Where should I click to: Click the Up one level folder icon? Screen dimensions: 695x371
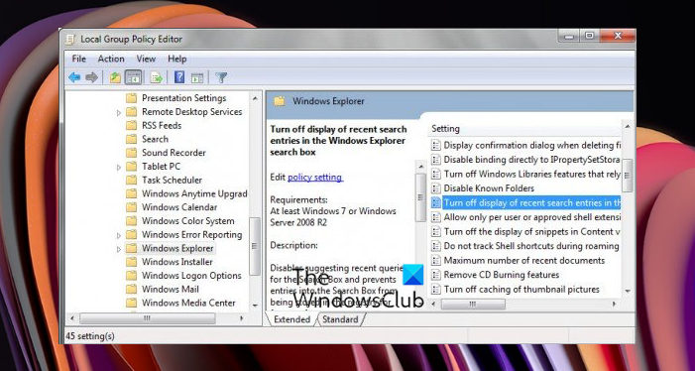tap(115, 78)
